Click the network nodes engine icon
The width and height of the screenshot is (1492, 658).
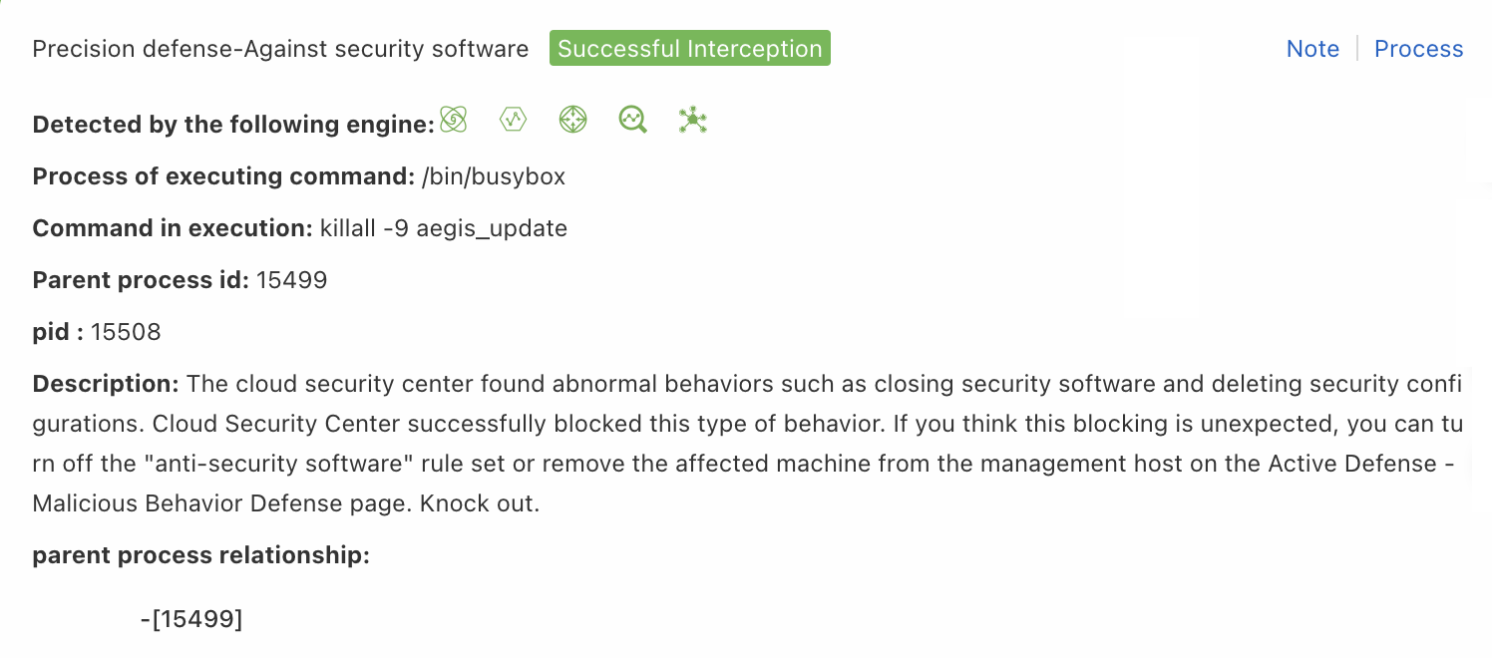[x=692, y=121]
